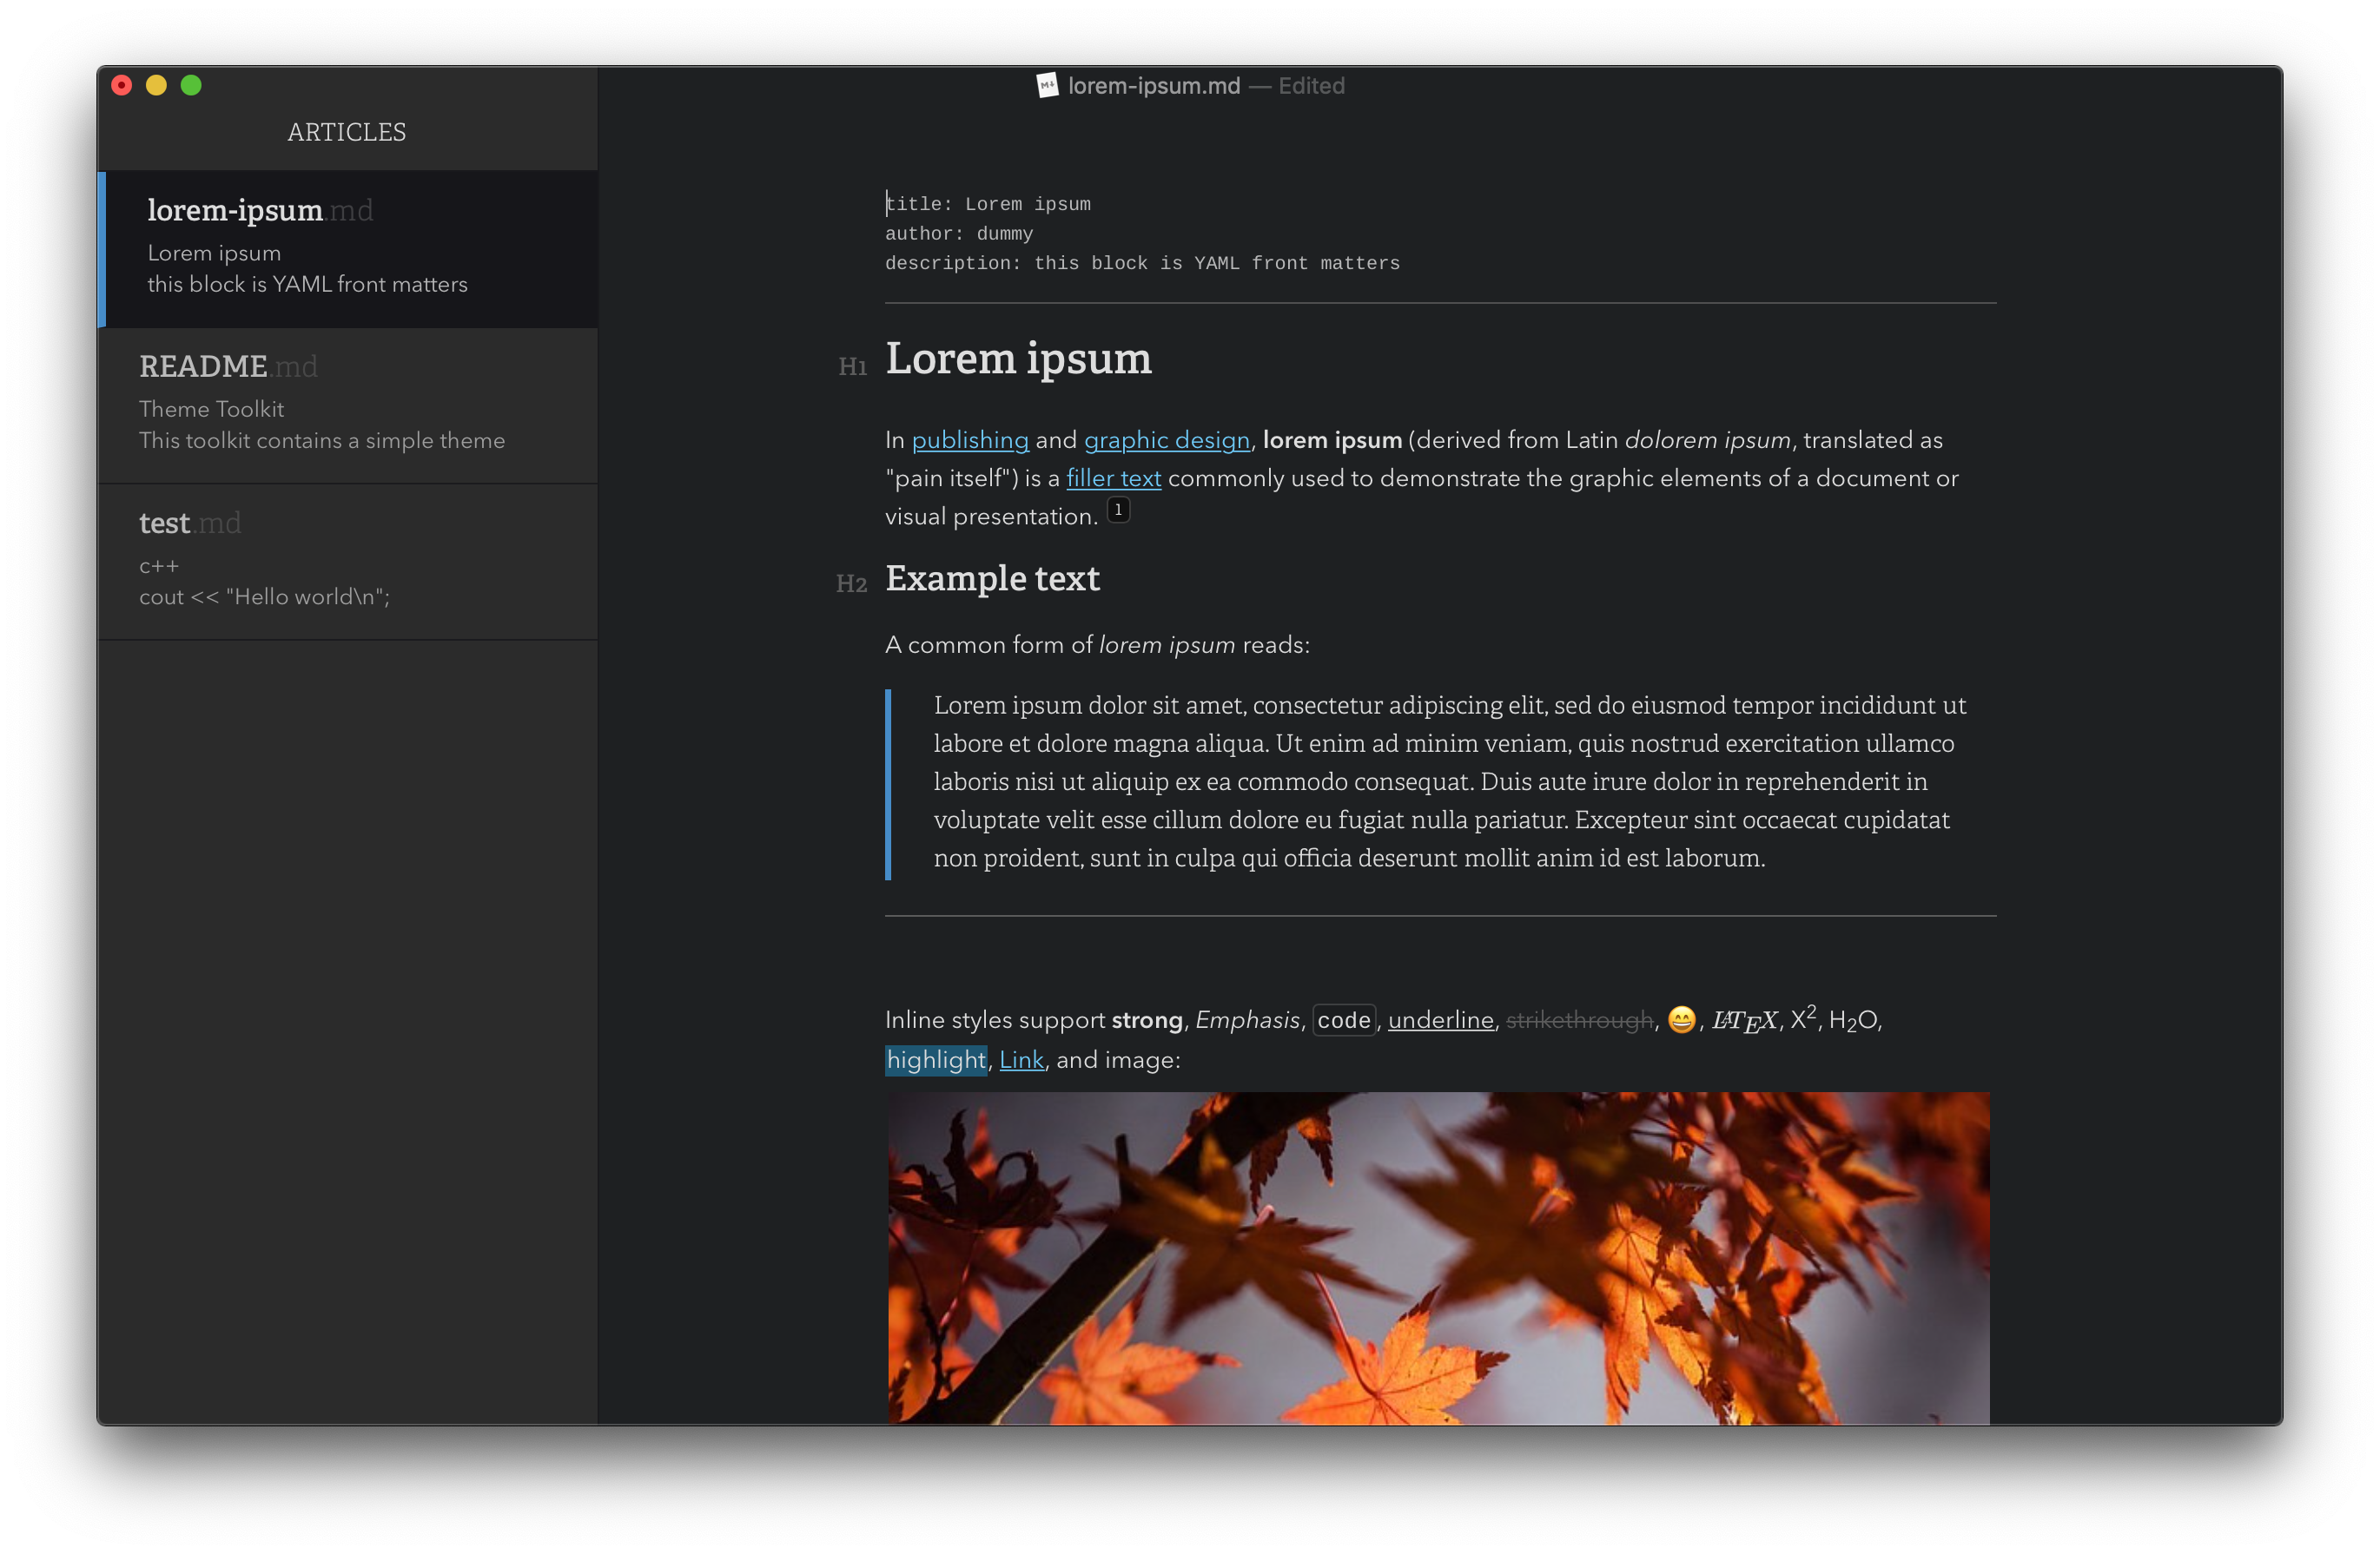Click the footnote reference number 1
Viewport: 2380px width, 1554px height.
[x=1118, y=510]
